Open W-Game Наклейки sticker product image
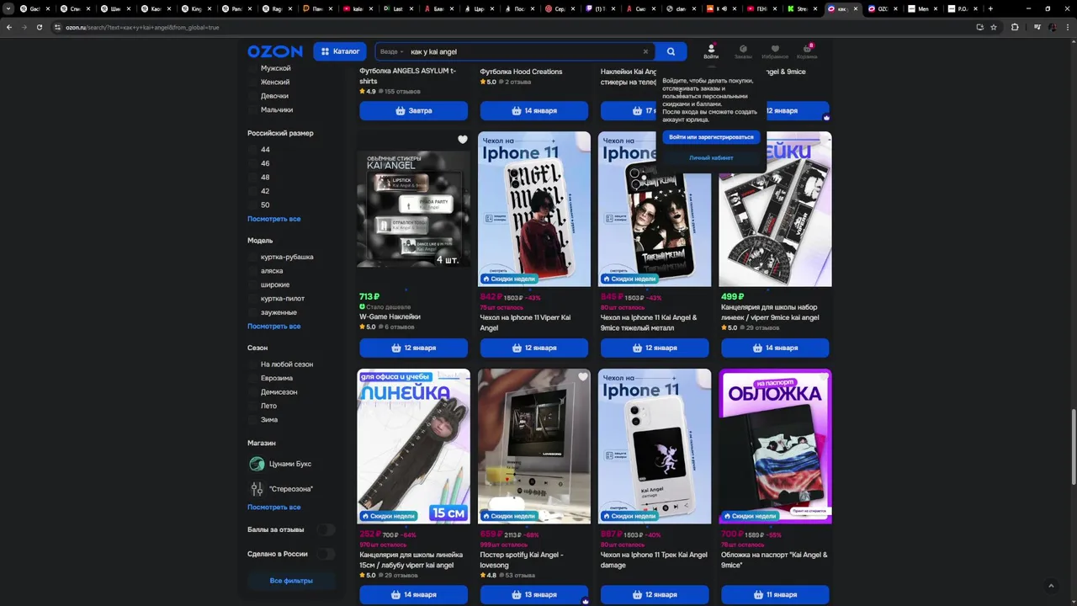1077x606 pixels. tap(413, 209)
